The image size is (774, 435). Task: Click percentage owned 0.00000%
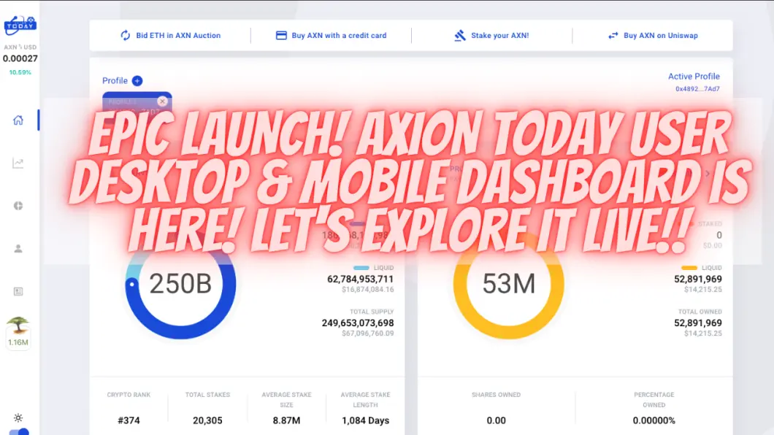[x=654, y=420]
